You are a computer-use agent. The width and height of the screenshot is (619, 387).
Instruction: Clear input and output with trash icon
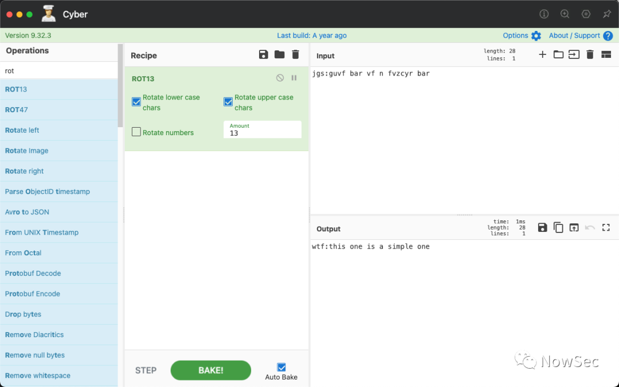point(590,54)
